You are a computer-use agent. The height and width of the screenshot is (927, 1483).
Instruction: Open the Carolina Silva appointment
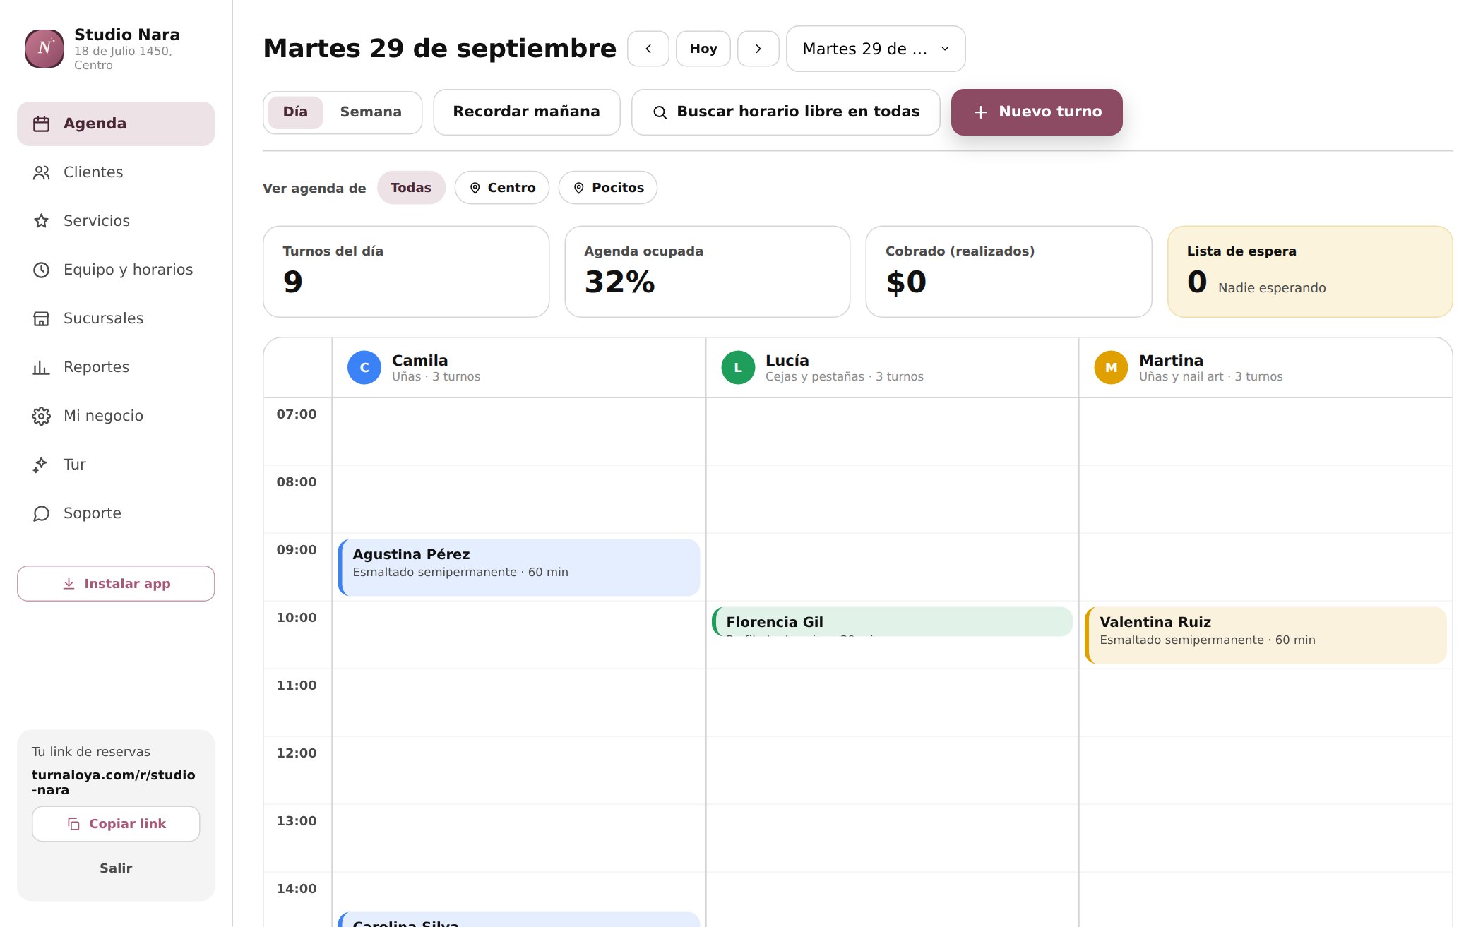coord(519,920)
